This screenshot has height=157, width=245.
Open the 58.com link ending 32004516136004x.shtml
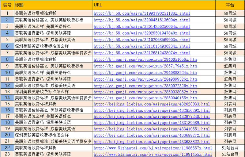pos(142,20)
